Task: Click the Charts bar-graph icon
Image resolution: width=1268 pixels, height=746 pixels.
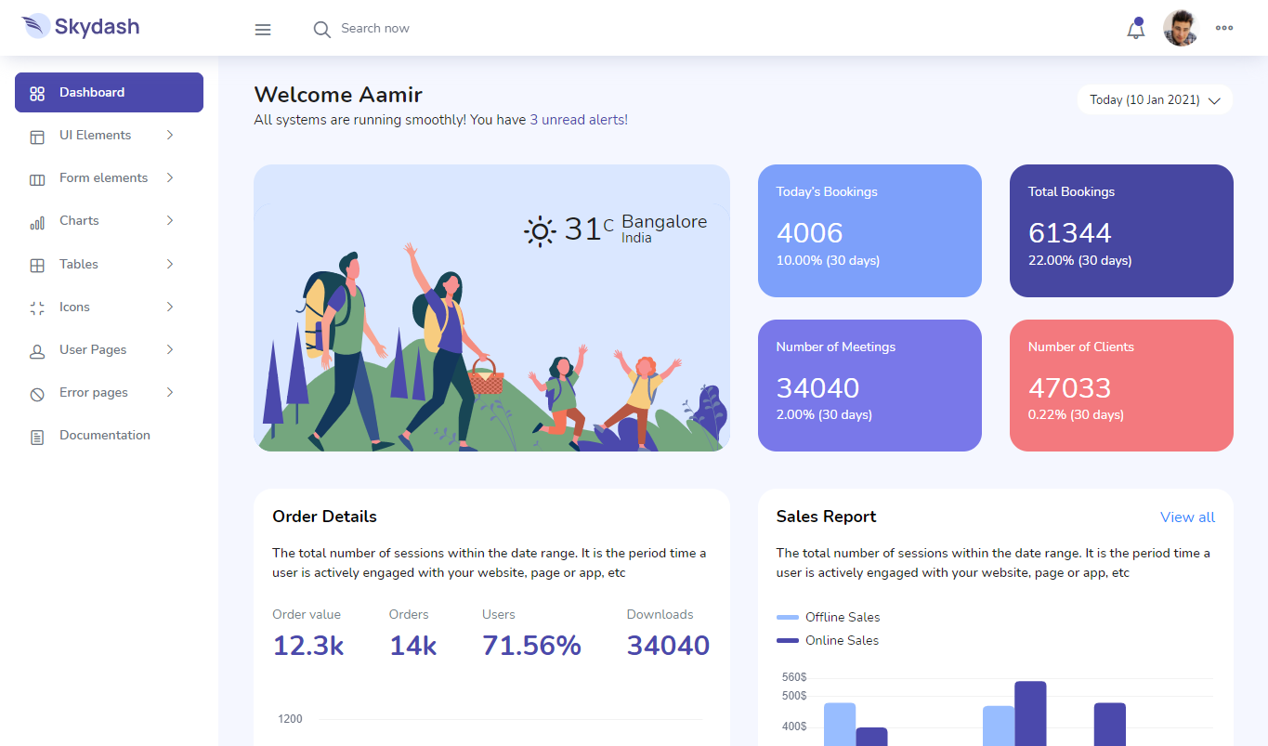Action: 37,222
